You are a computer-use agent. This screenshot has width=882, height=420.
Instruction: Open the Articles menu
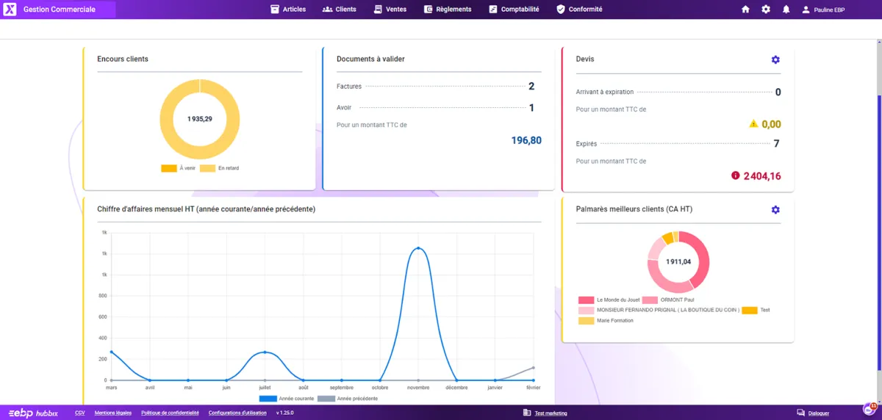[x=288, y=10]
